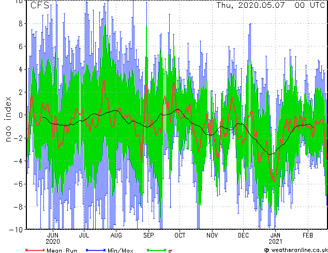
Task: Click the JAN 2021 axis label
Action: (275, 239)
